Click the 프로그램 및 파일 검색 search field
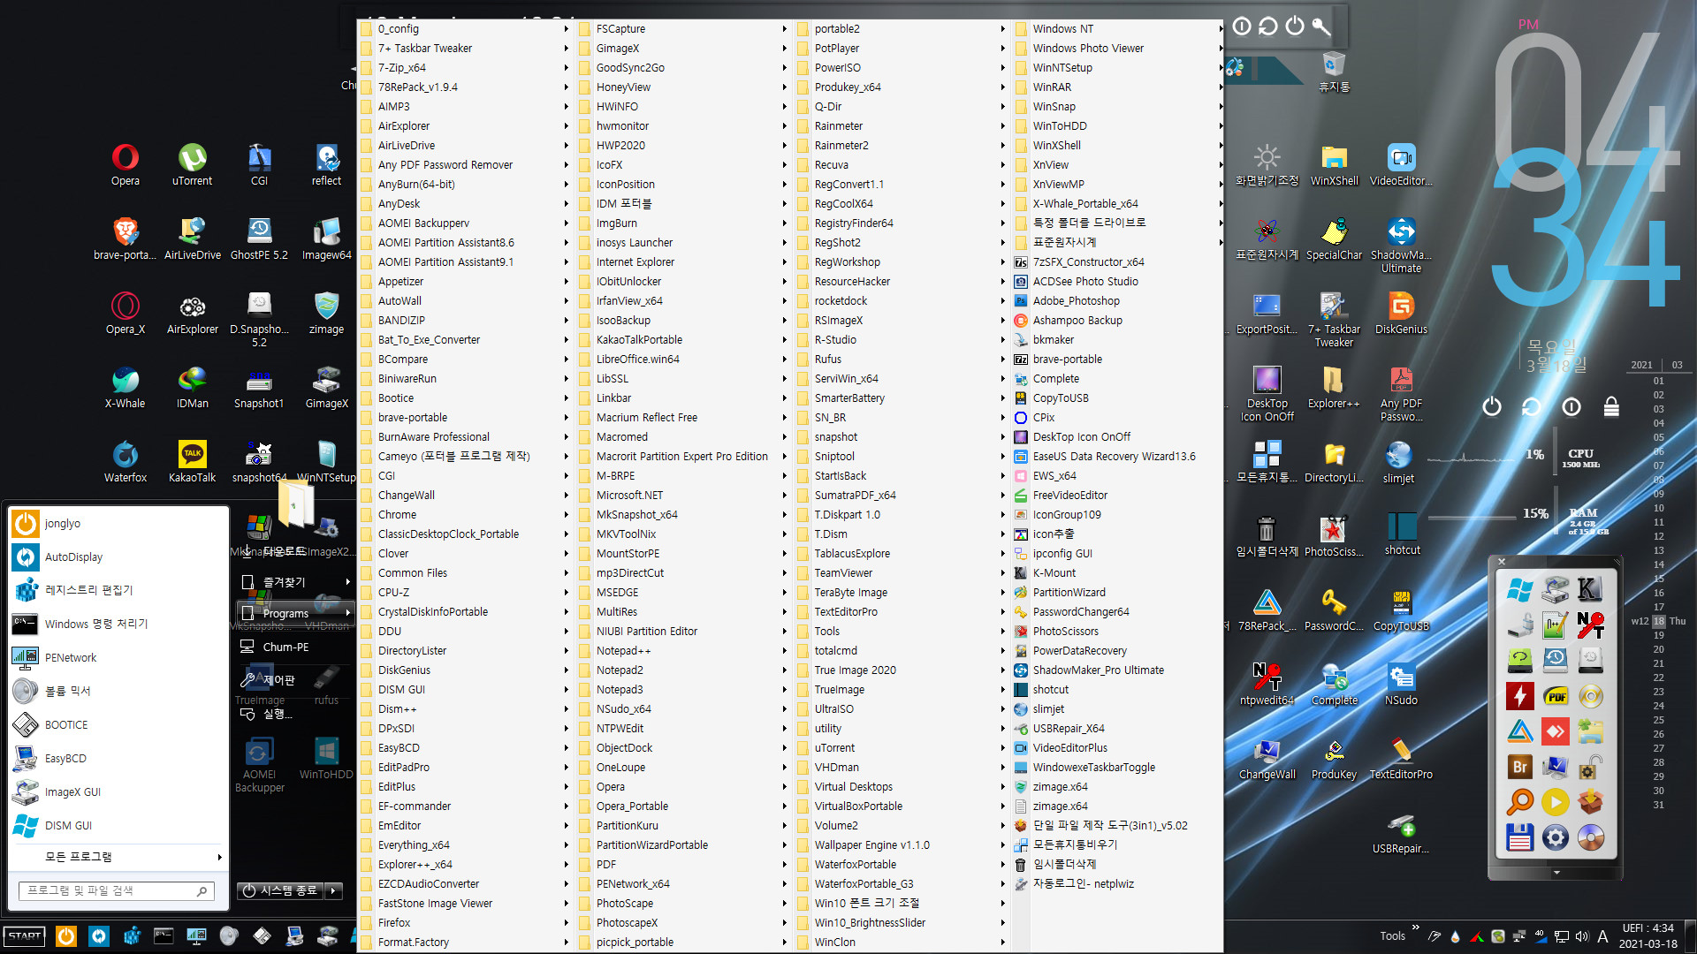The image size is (1697, 954). point(116,890)
